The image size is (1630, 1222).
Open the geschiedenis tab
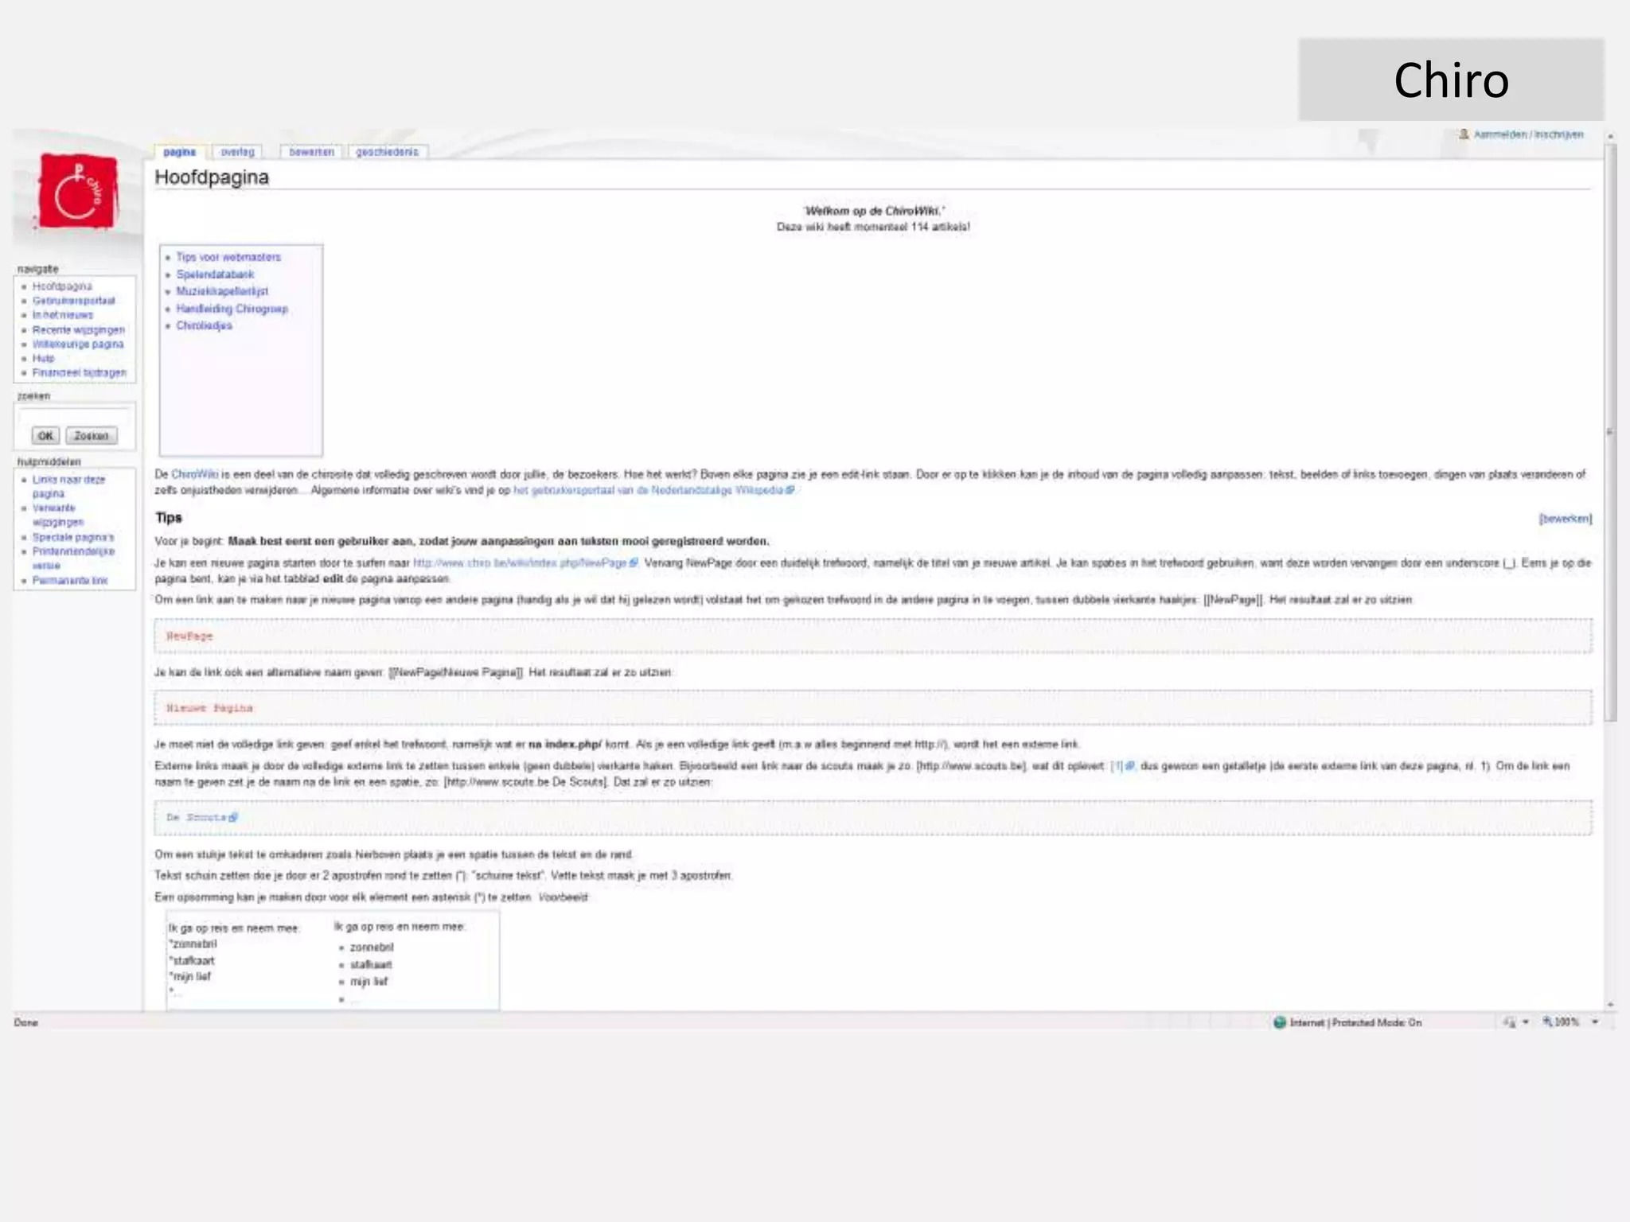[387, 152]
